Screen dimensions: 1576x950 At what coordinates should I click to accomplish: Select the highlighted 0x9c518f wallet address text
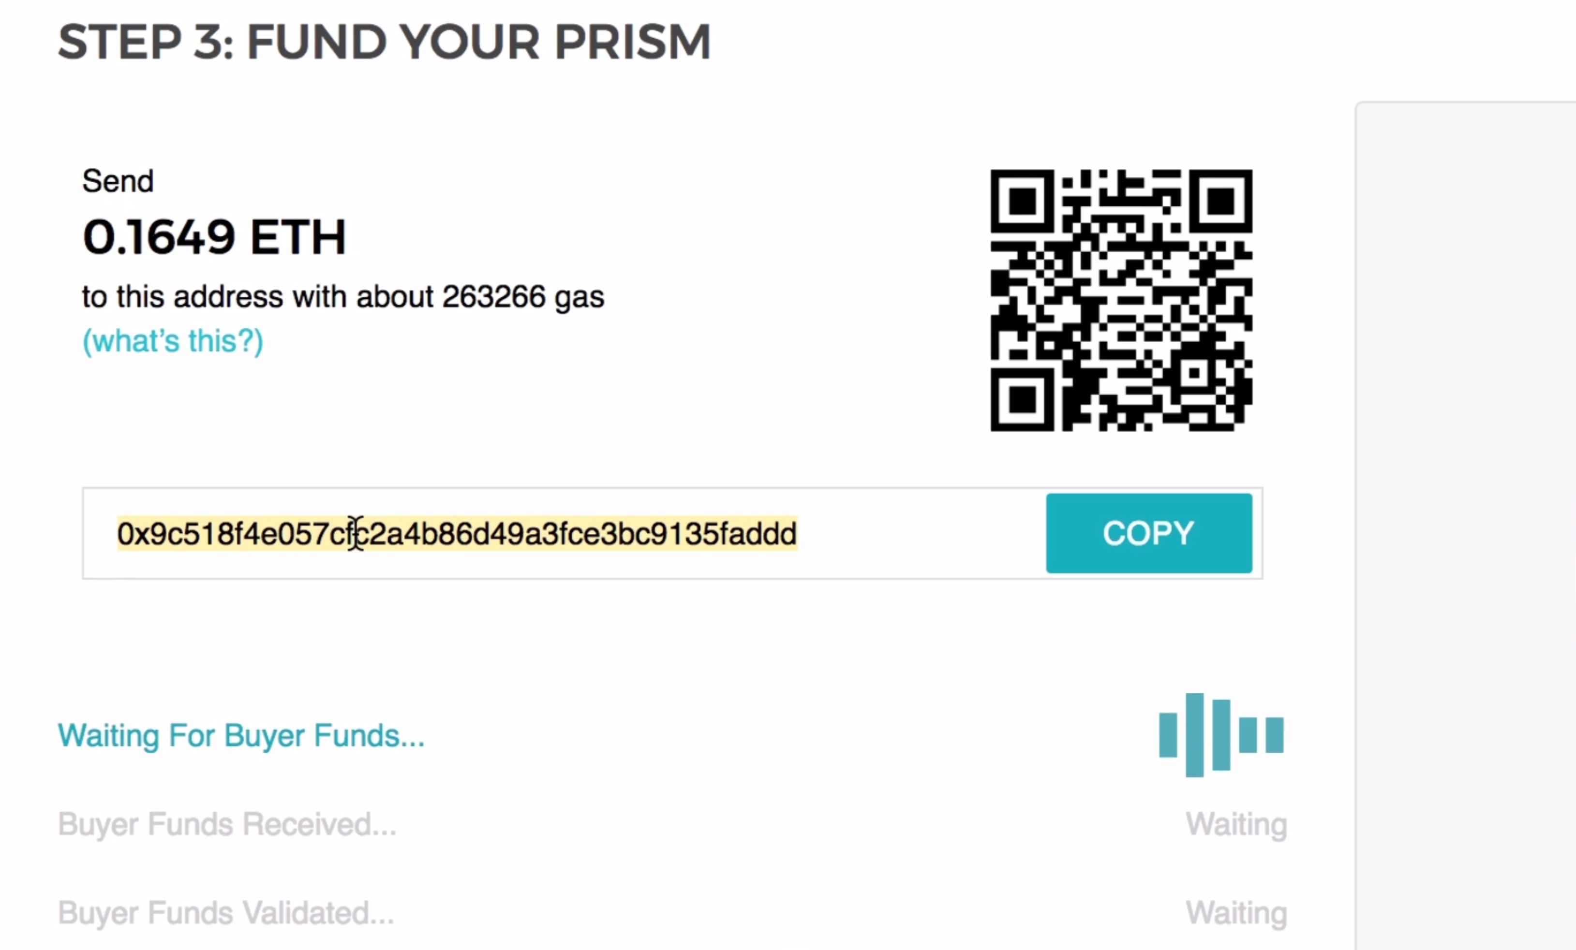point(457,534)
